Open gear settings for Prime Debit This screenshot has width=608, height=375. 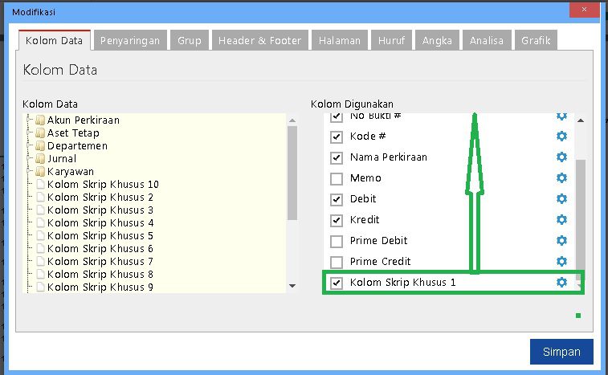point(561,241)
